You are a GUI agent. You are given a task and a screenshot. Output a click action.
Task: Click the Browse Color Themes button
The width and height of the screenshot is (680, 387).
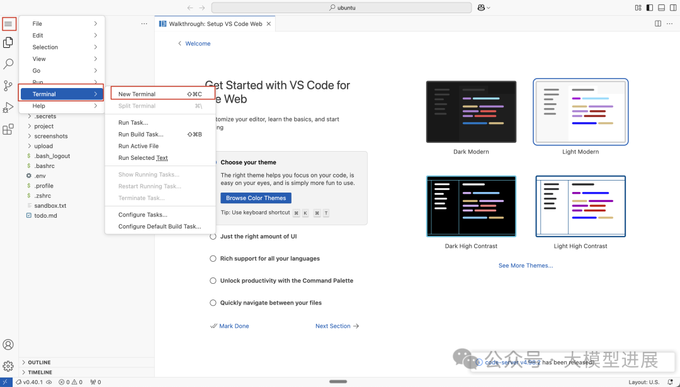256,198
